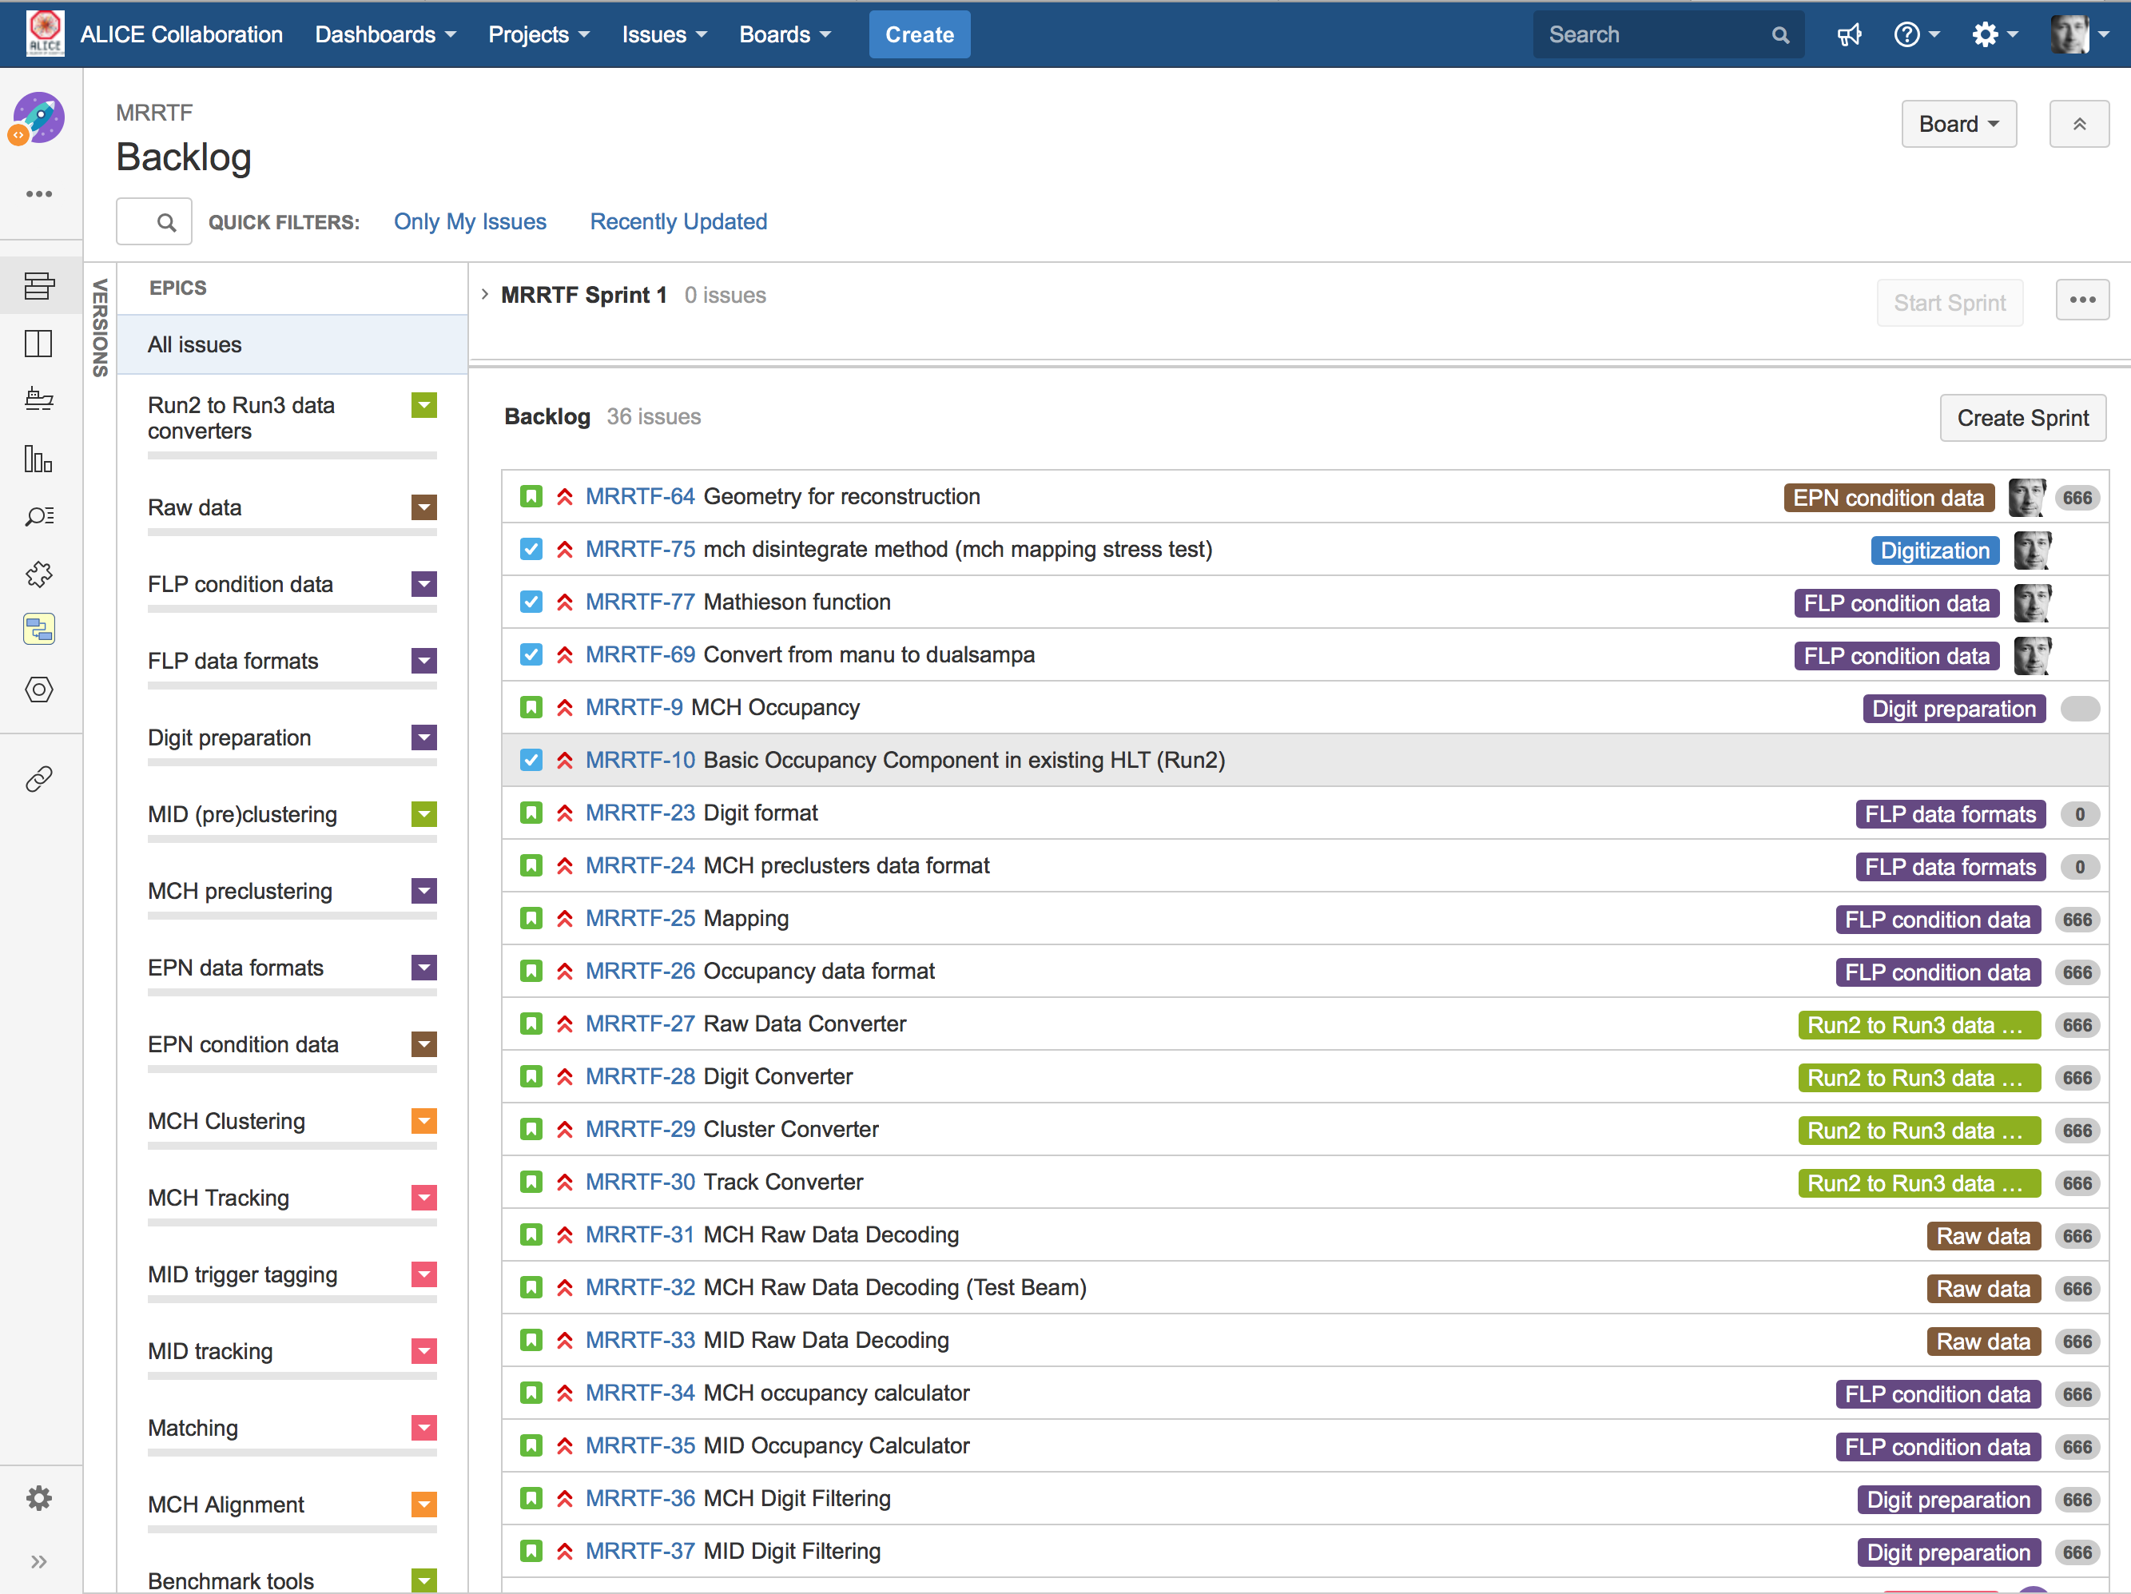The height and width of the screenshot is (1594, 2131).
Task: Click the MCH Clustering orange color swatch
Action: click(x=424, y=1121)
